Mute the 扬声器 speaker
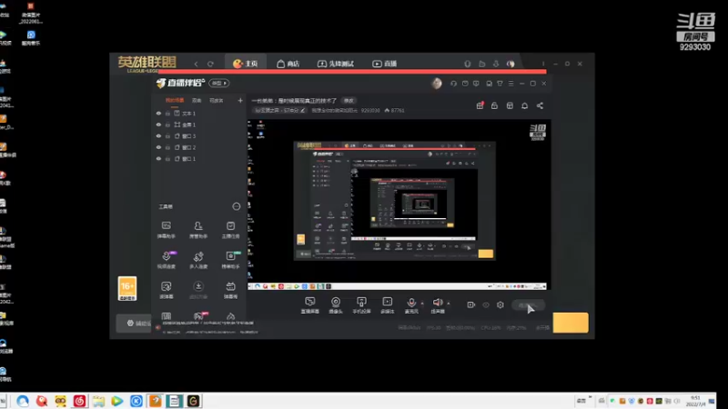The image size is (728, 409). pyautogui.click(x=438, y=305)
